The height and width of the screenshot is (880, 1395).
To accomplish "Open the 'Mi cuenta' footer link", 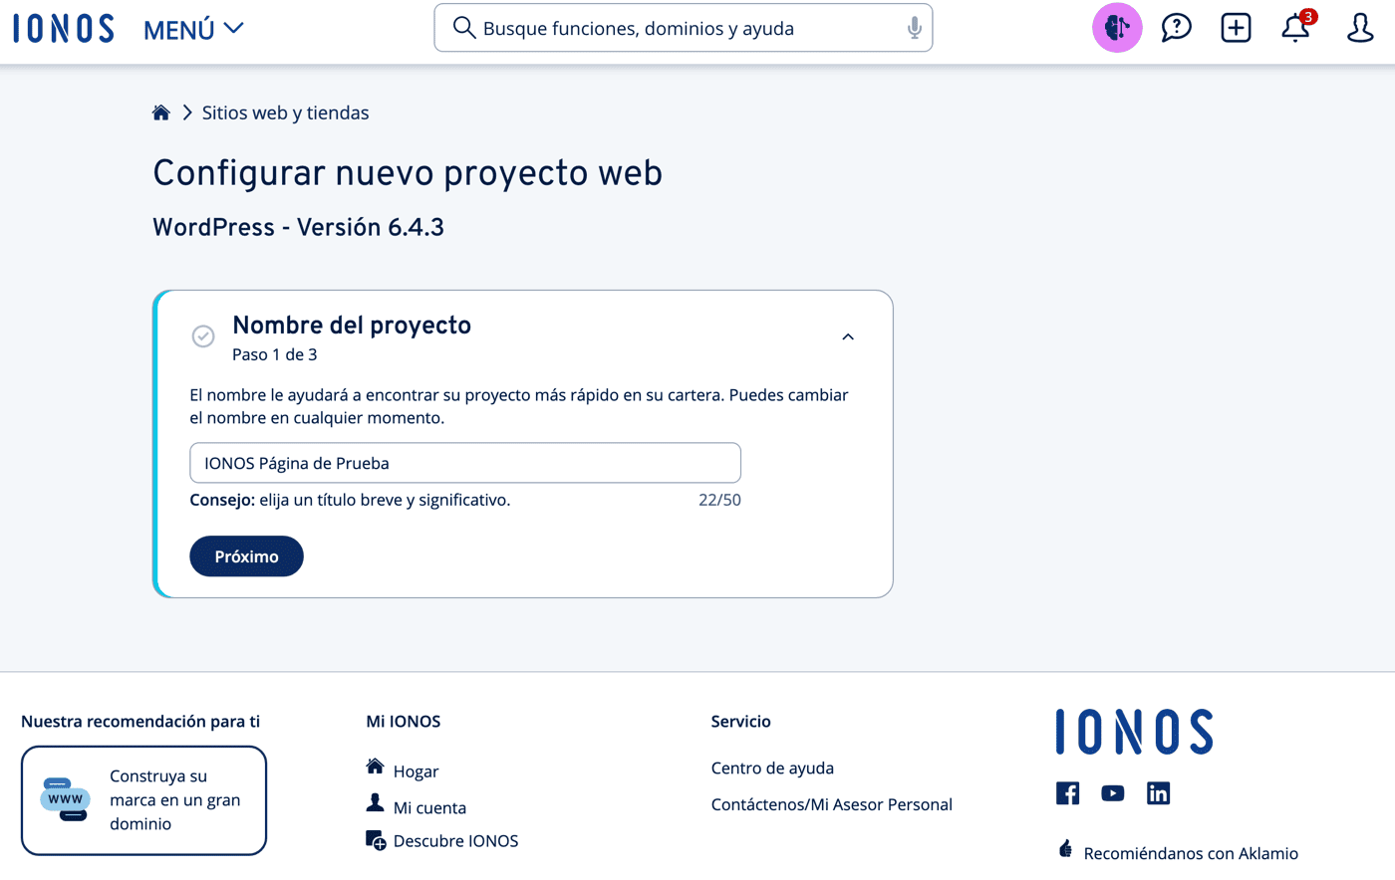I will (429, 807).
